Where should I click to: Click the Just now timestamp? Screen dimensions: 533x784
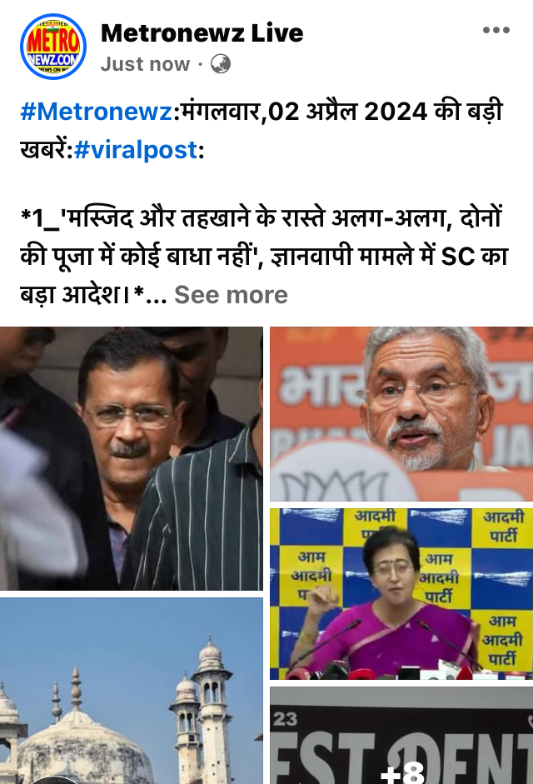pyautogui.click(x=145, y=64)
